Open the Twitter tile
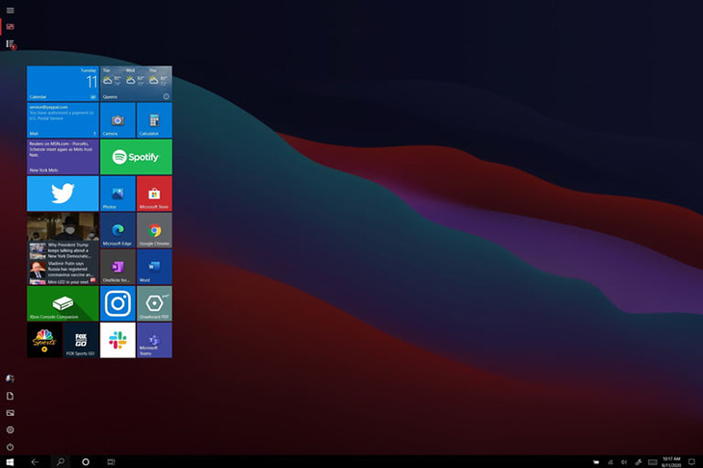This screenshot has height=468, width=703. (x=63, y=194)
